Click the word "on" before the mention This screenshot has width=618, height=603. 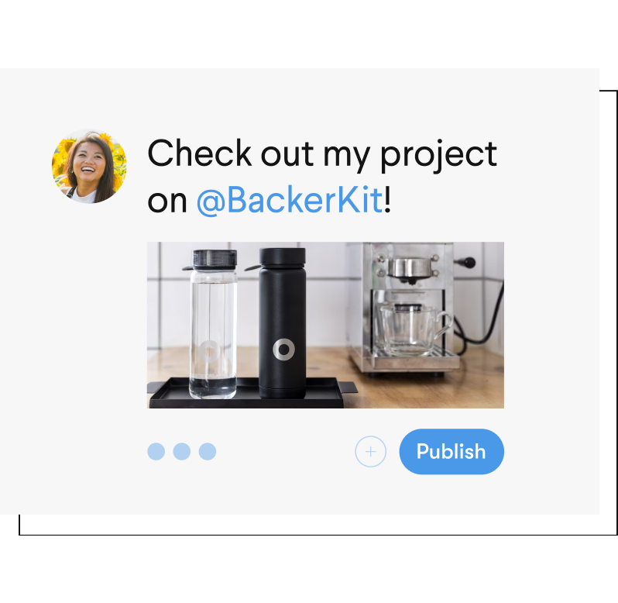point(167,202)
